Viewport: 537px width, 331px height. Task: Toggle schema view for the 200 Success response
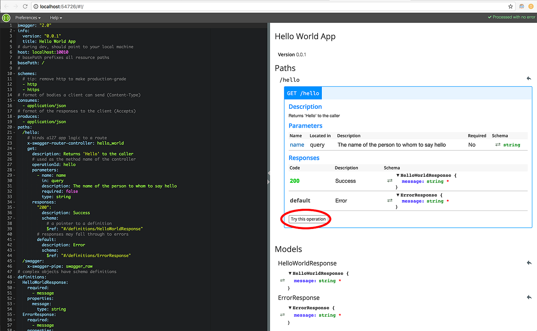point(390,181)
